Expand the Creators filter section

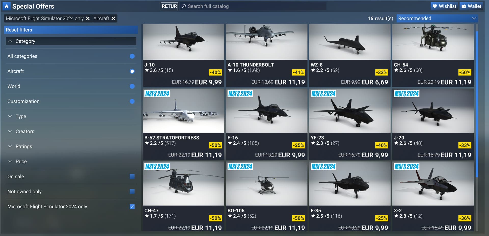coord(71,131)
